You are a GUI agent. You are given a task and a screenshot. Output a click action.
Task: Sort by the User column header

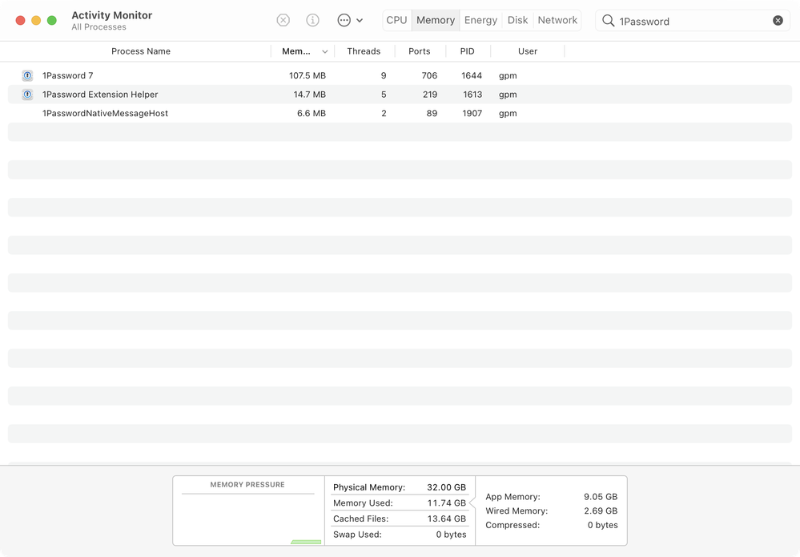click(527, 51)
